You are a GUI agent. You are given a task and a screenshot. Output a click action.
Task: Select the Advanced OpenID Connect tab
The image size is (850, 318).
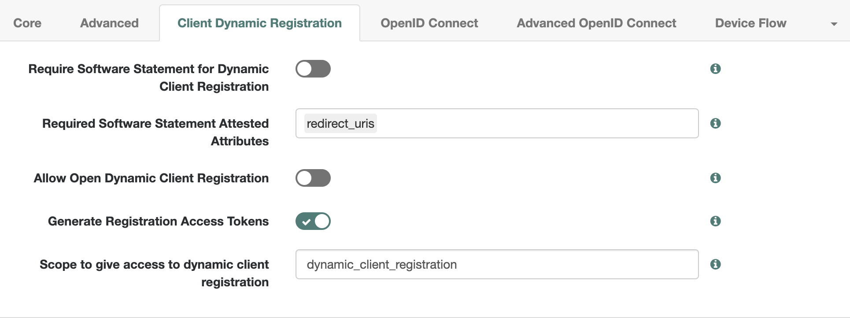coord(596,23)
